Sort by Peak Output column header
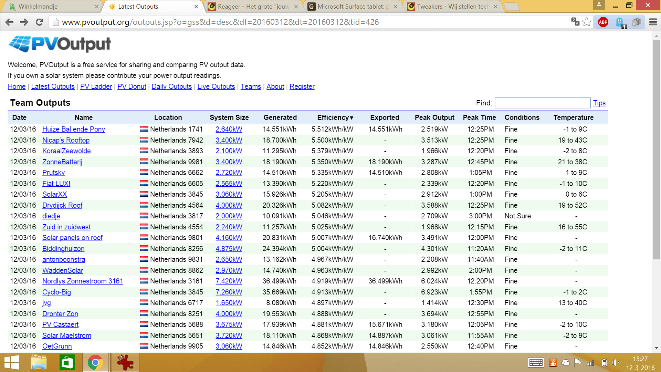 [434, 117]
